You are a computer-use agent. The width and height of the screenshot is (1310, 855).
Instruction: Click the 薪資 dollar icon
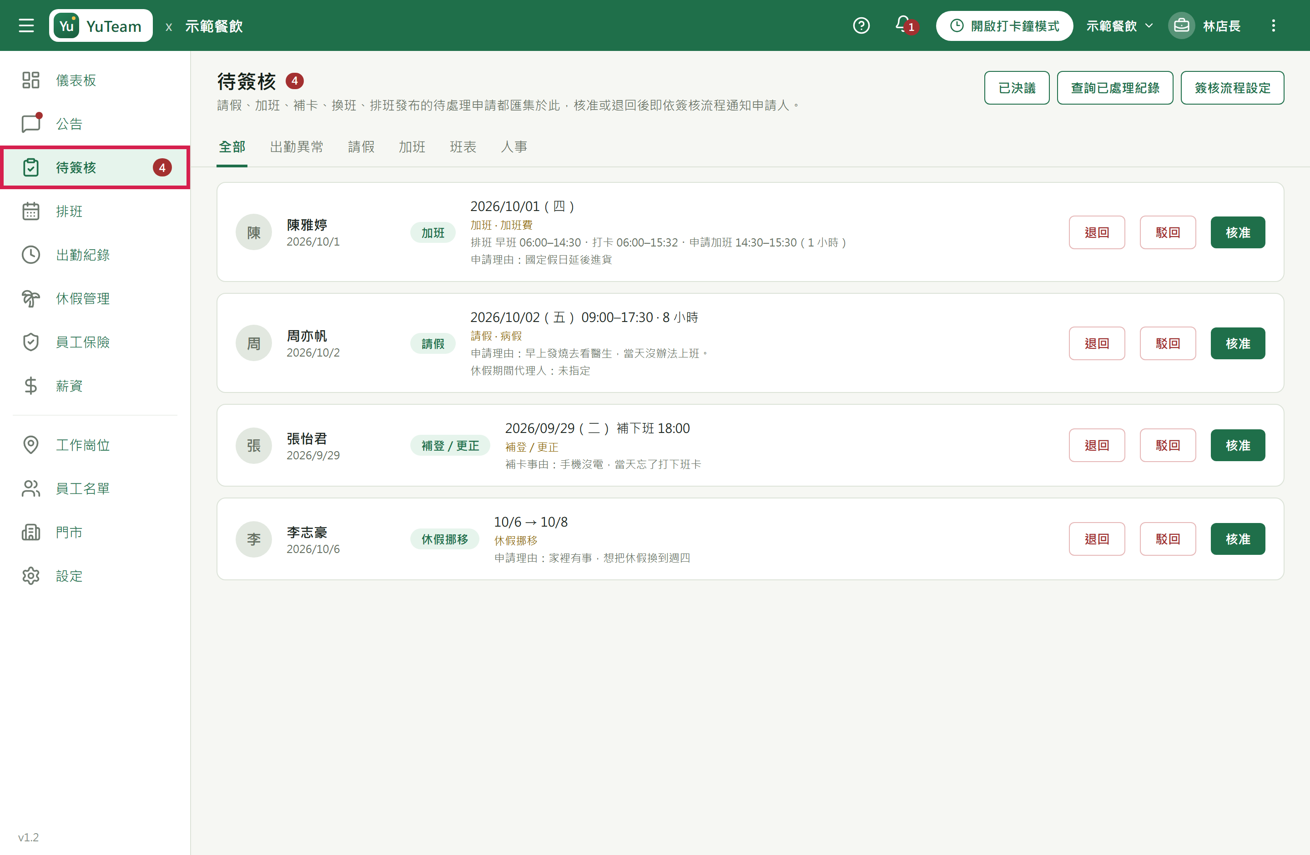click(31, 386)
